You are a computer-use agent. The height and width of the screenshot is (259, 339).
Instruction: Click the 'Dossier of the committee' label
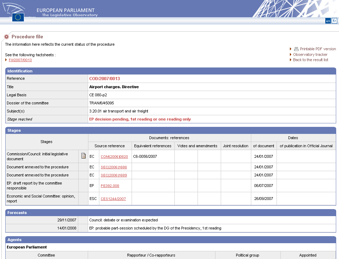(28, 103)
